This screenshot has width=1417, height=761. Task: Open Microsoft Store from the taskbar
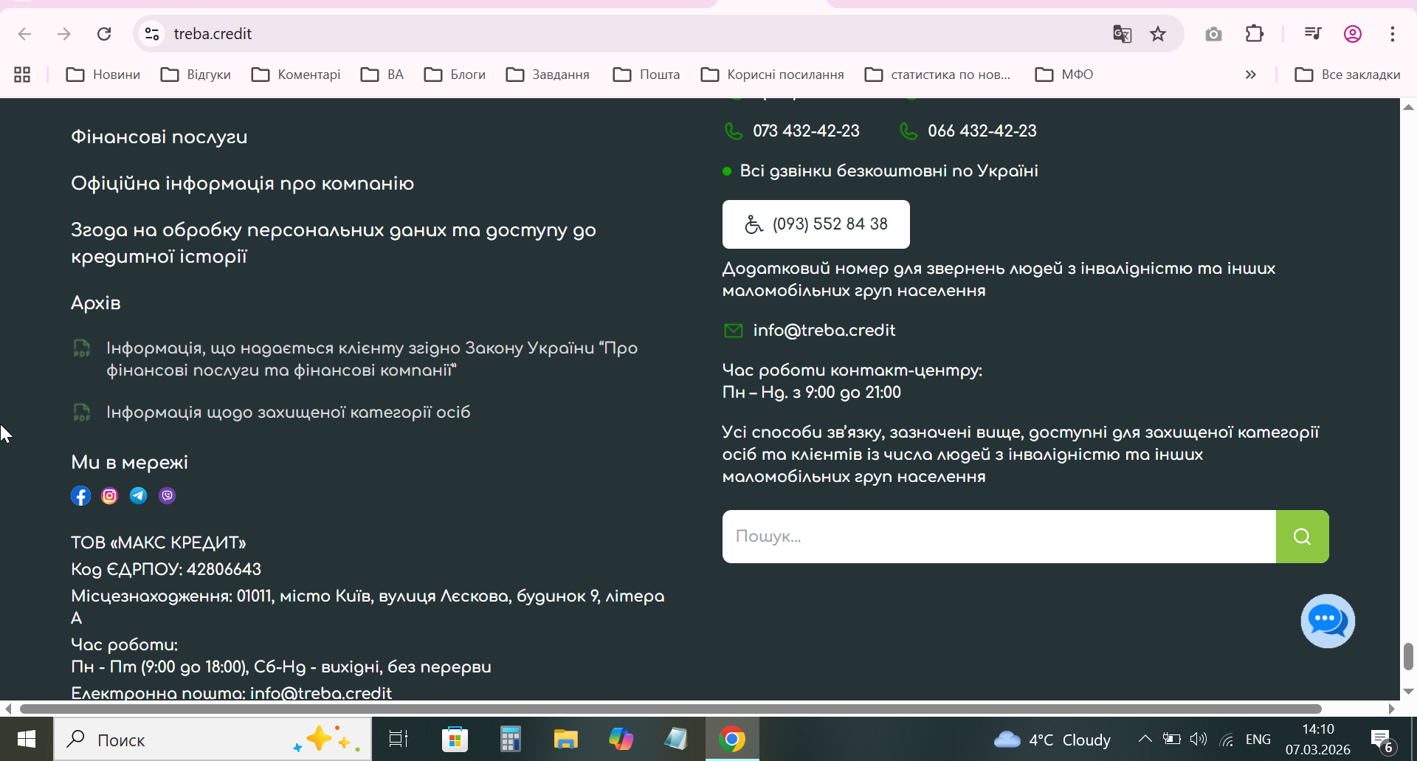455,739
